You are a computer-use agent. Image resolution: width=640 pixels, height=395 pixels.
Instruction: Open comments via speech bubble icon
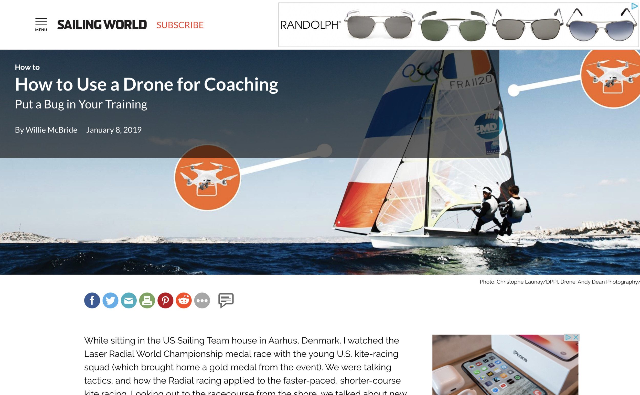226,300
